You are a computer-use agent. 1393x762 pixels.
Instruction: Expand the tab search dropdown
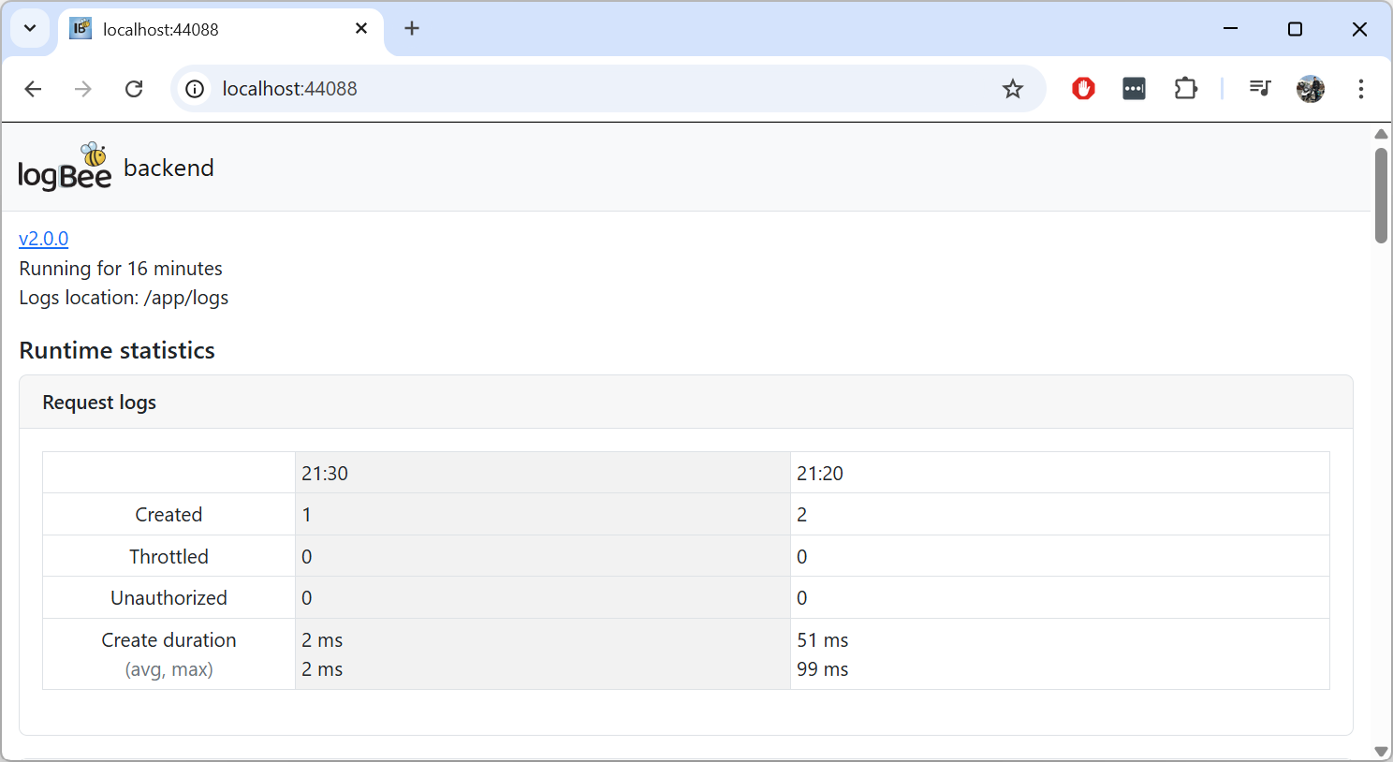[30, 28]
